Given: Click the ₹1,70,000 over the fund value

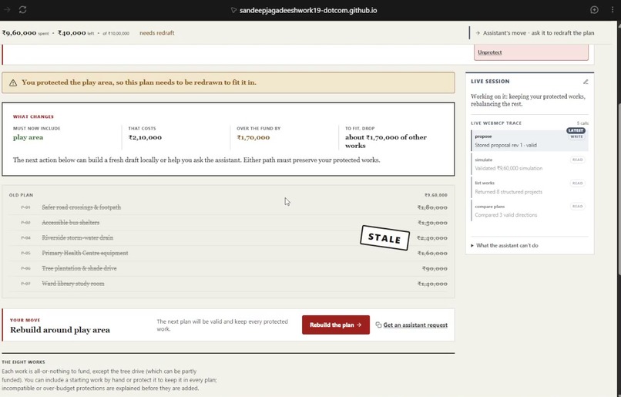Looking at the screenshot, I should [253, 137].
